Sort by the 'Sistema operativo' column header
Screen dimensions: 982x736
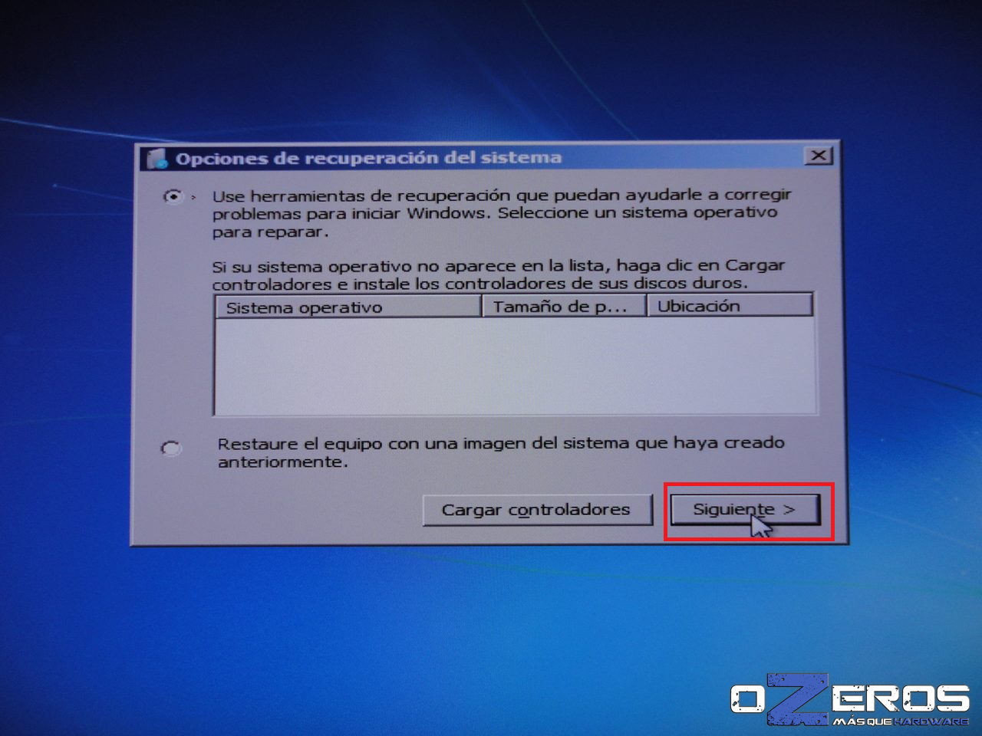click(349, 307)
